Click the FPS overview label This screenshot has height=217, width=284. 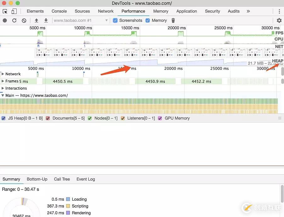pyautogui.click(x=279, y=33)
